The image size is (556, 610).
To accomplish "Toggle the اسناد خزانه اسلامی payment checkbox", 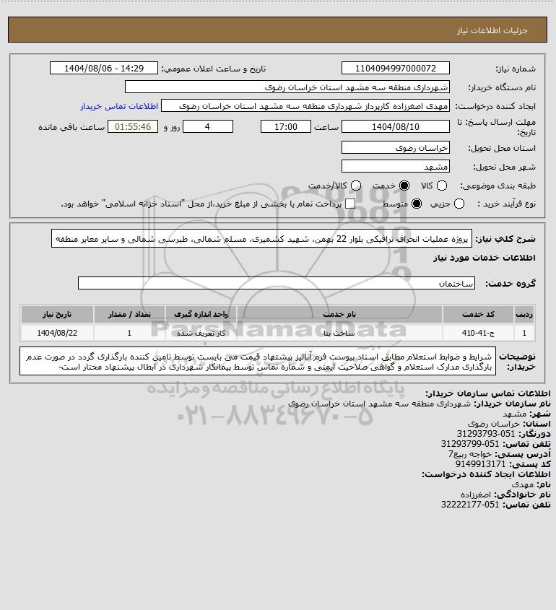I will coord(350,204).
